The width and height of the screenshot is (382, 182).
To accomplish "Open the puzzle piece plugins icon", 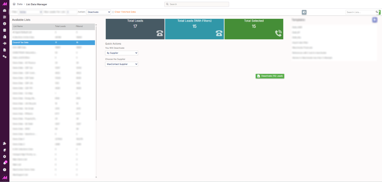I will [5, 143].
